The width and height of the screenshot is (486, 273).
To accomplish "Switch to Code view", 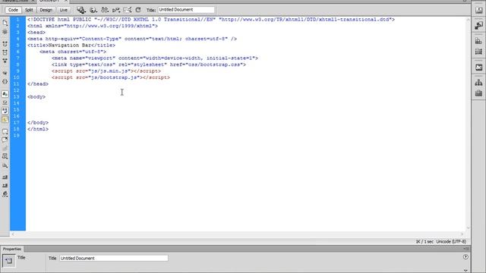I will click(x=13, y=10).
